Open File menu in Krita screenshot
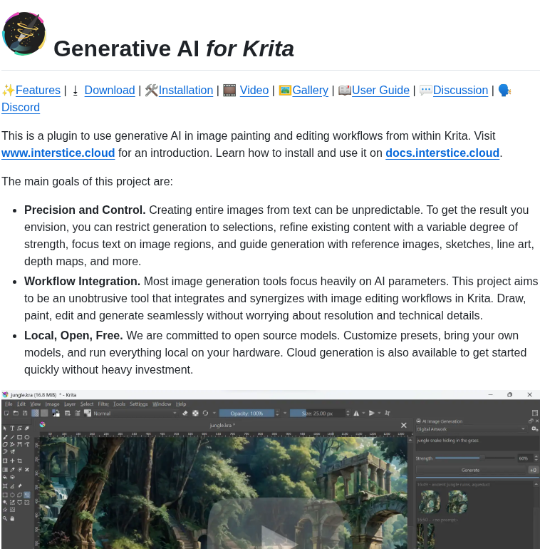The image size is (540, 549). pyautogui.click(x=9, y=404)
